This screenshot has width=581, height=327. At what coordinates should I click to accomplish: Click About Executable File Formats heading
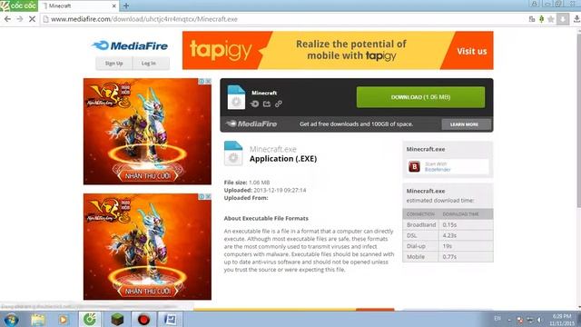pos(266,218)
